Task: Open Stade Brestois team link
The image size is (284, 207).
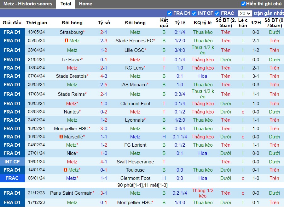Action: (x=71, y=76)
